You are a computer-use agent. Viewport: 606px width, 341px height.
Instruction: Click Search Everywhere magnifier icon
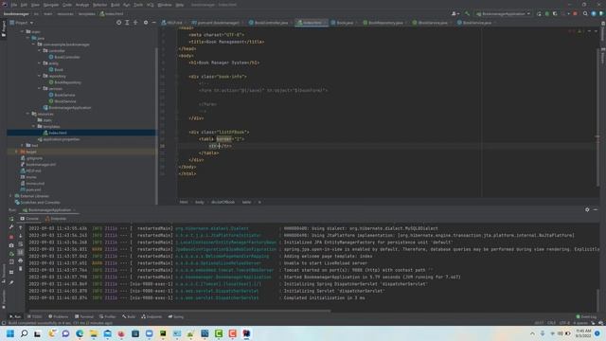585,14
